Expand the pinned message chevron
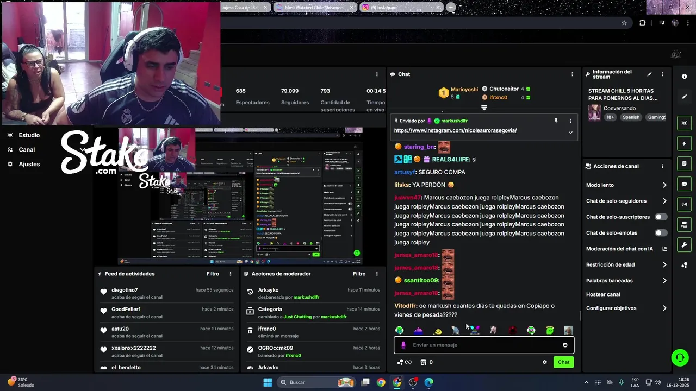Viewport: 696px width, 391px height. pyautogui.click(x=570, y=132)
